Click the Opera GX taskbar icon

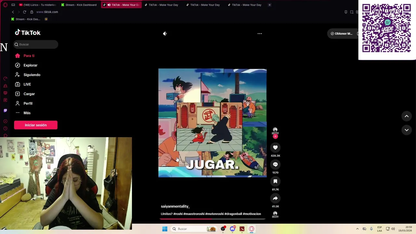[251, 229]
